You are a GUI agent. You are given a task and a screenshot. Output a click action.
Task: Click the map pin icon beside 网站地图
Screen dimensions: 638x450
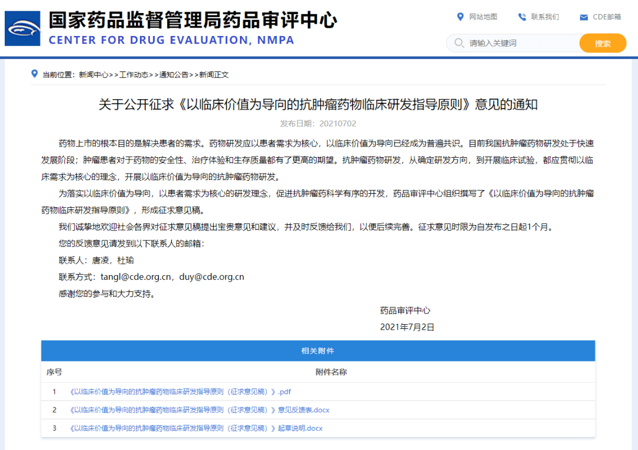click(x=460, y=17)
